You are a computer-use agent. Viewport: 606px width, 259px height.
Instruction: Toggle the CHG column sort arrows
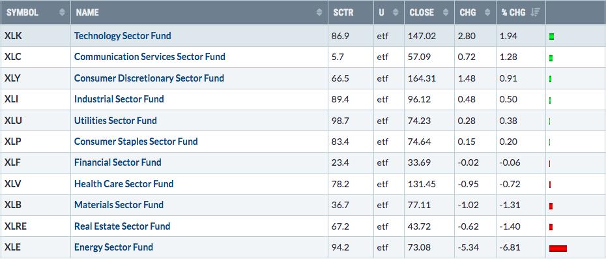click(x=487, y=12)
